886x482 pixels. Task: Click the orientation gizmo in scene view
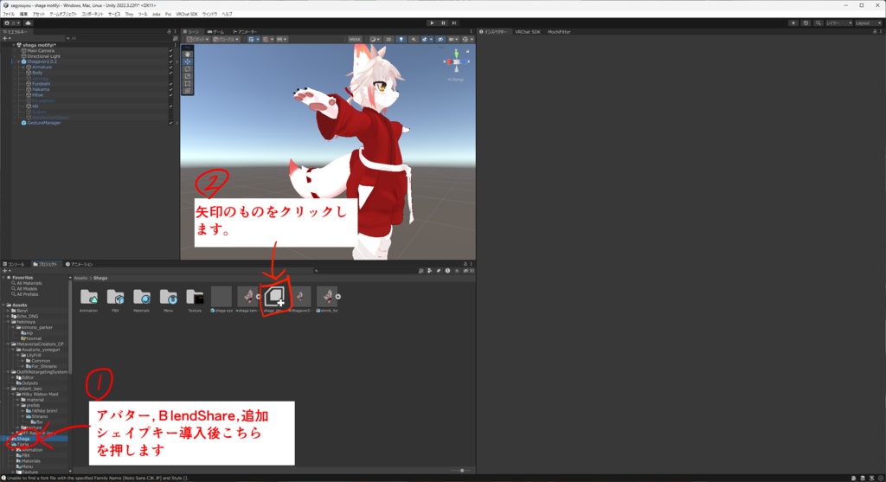tap(456, 61)
